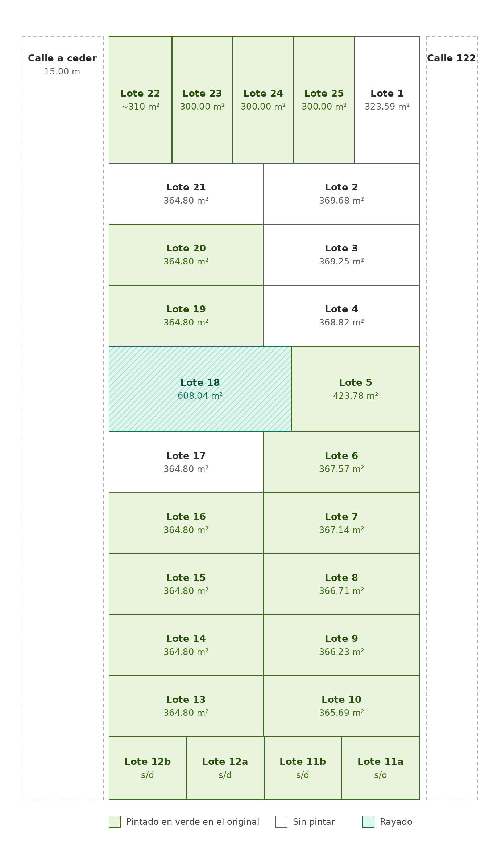The width and height of the screenshot is (493, 849).
Task: Click the Calle 122 street strip
Action: click(x=452, y=418)
